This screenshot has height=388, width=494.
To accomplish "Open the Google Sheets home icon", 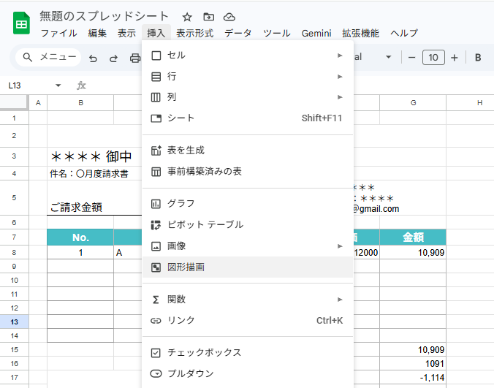I will tap(21, 24).
